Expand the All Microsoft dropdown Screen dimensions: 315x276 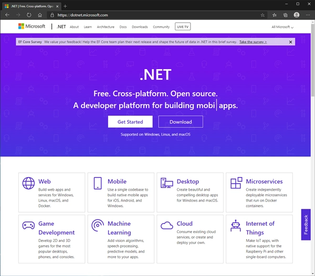282,27
